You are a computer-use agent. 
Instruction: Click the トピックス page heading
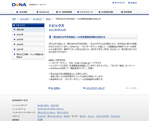click(x=56, y=25)
